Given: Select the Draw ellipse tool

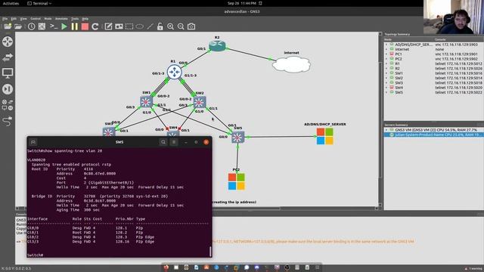Looking at the screenshot, I should 139,26.
